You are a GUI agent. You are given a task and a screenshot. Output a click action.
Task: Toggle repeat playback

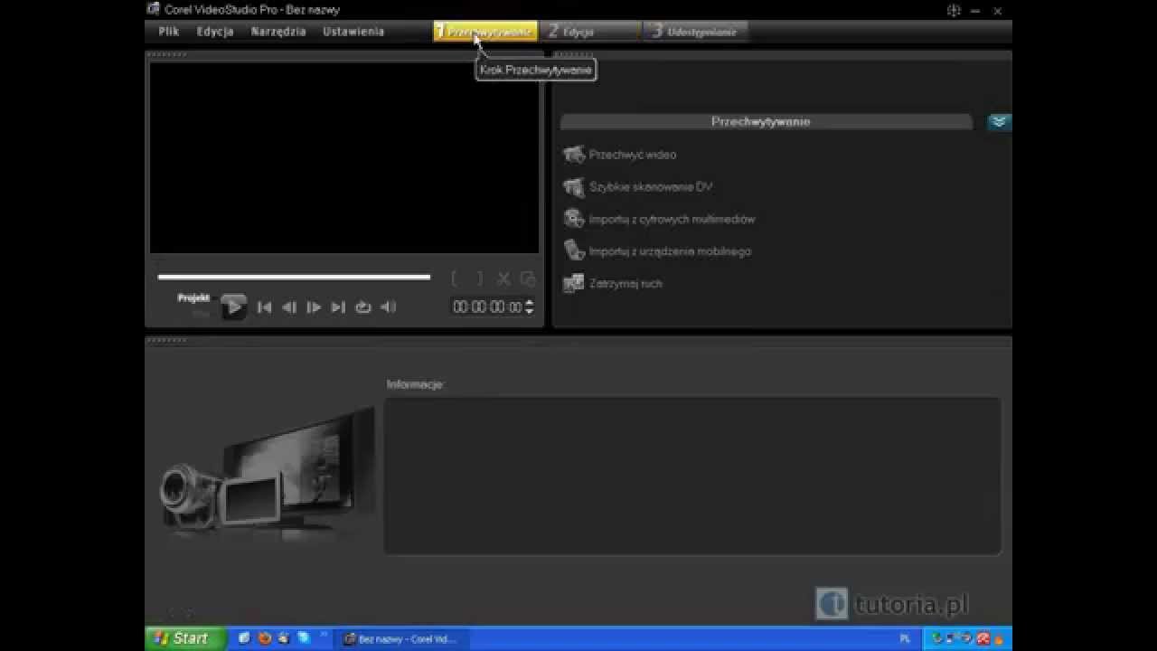point(363,307)
